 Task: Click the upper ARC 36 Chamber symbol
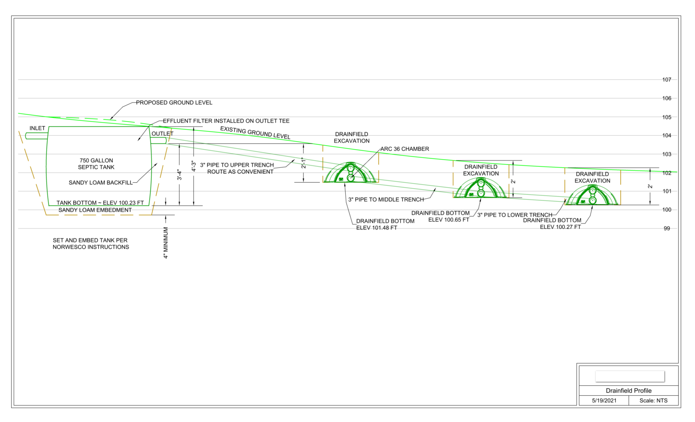click(x=350, y=172)
